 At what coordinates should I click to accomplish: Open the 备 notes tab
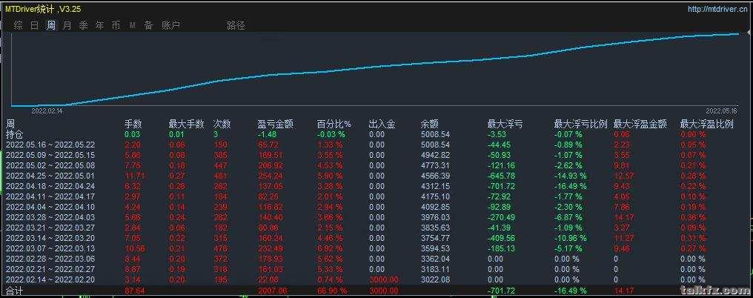(x=149, y=25)
